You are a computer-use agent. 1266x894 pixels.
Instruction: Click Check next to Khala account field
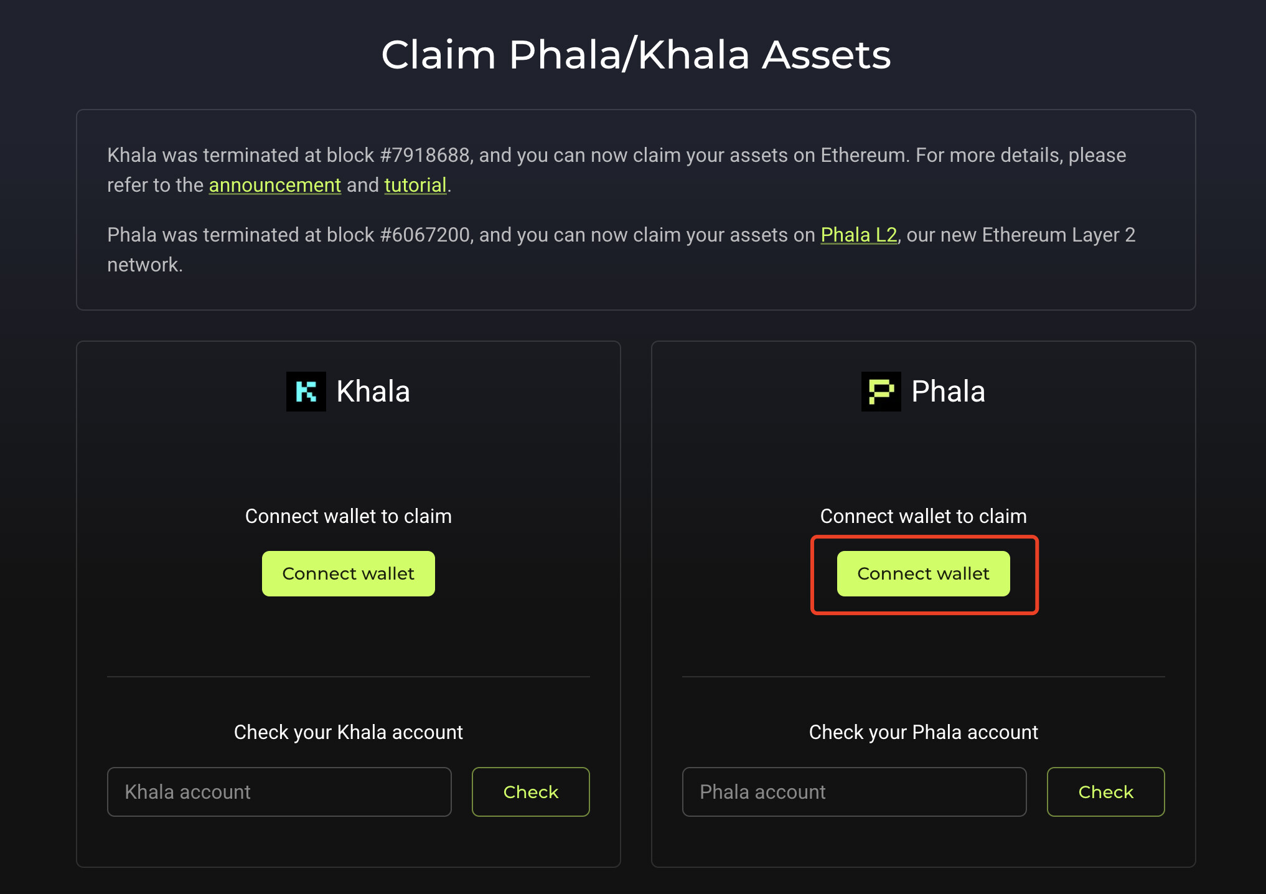click(x=530, y=792)
